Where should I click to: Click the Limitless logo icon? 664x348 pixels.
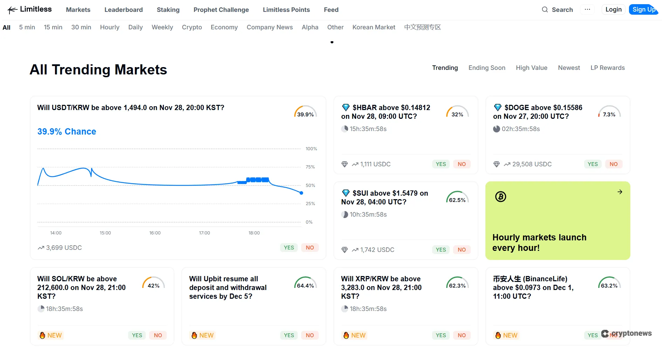pyautogui.click(x=12, y=9)
